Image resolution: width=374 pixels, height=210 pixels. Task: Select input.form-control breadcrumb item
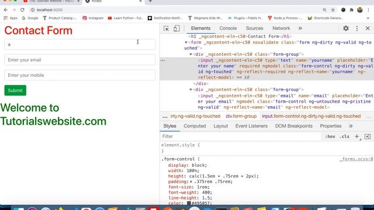[x=311, y=116]
